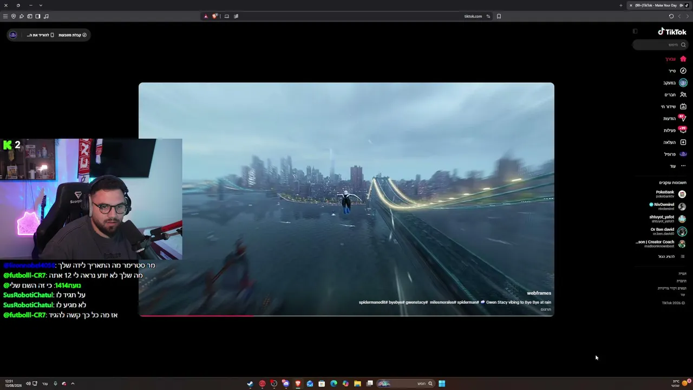Open the Brave Shields lion icon

214,16
